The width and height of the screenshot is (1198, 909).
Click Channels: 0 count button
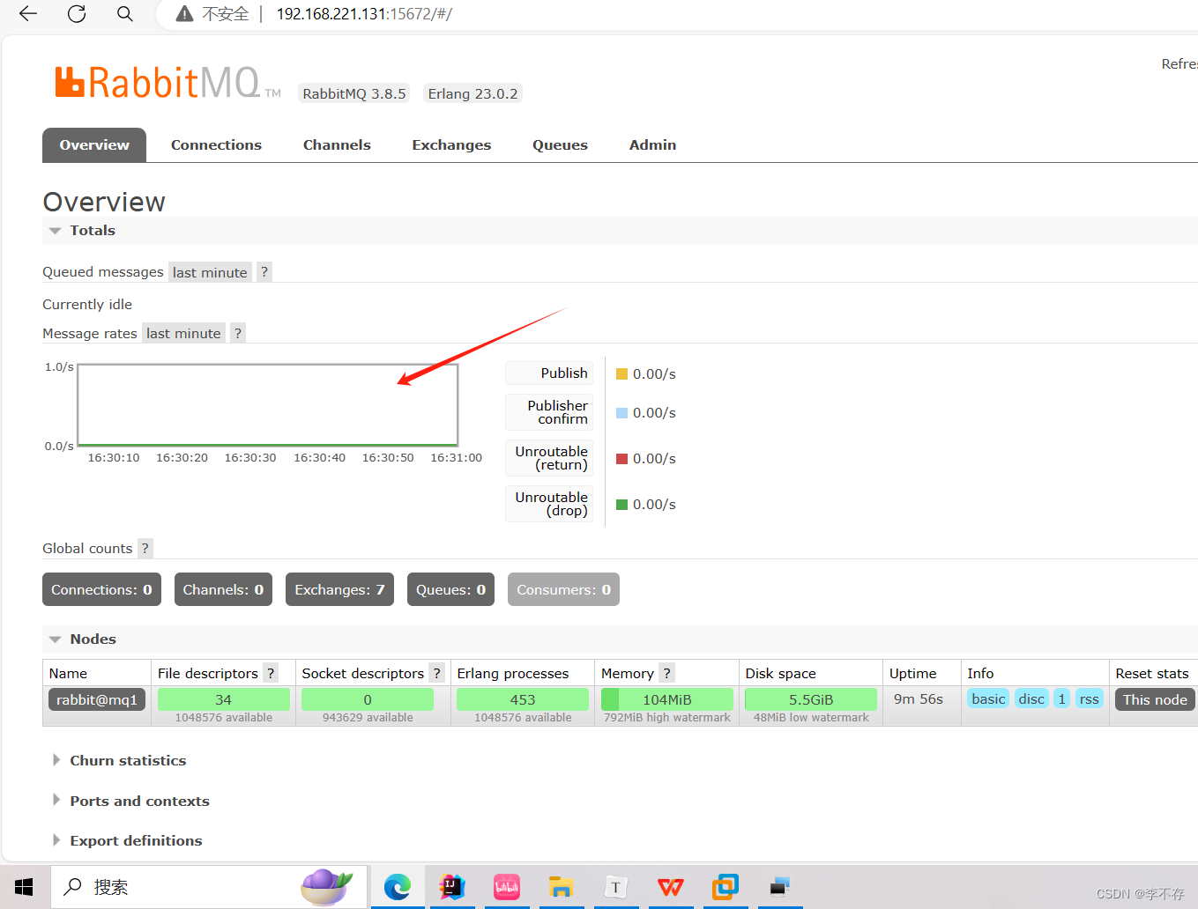click(x=223, y=589)
